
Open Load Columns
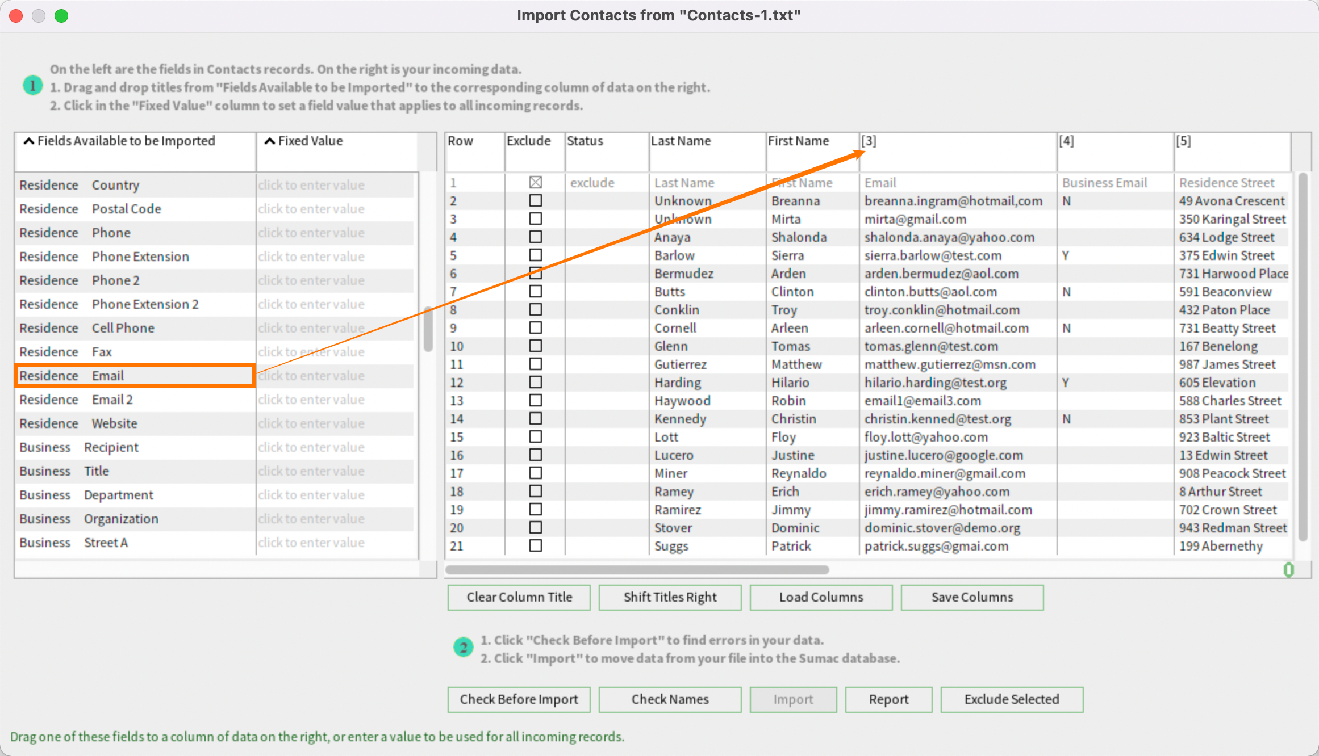[821, 597]
